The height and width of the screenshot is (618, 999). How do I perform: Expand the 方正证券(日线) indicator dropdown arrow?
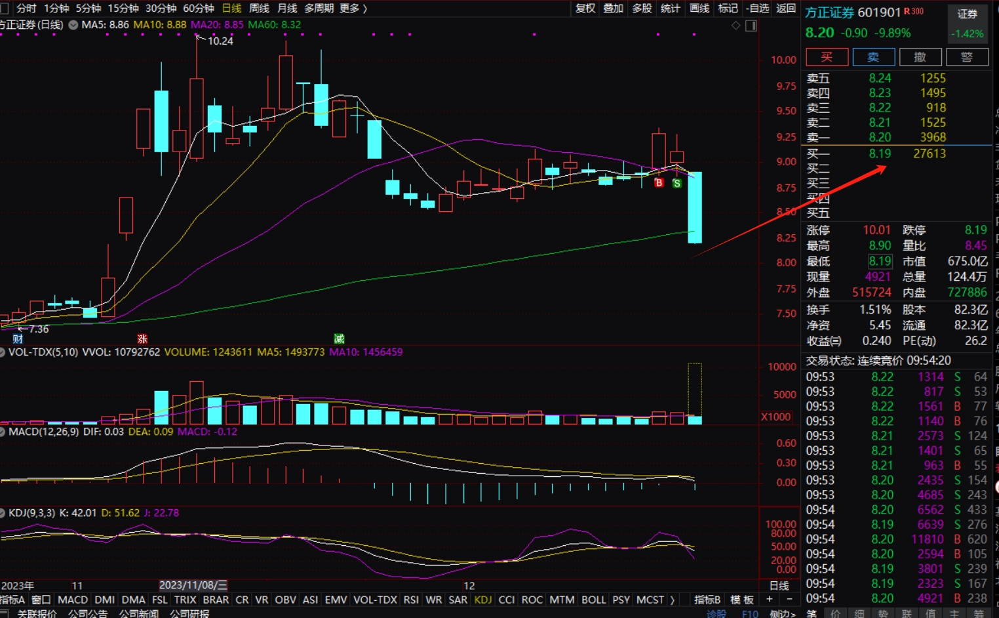tap(73, 25)
